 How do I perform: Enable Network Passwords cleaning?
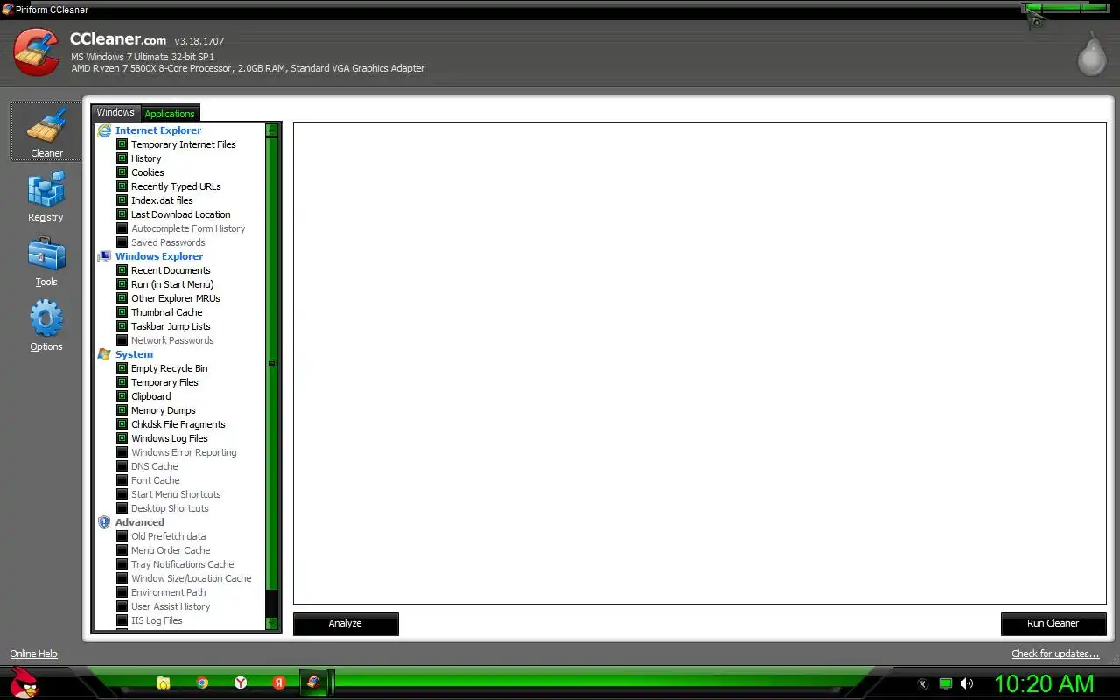click(122, 340)
